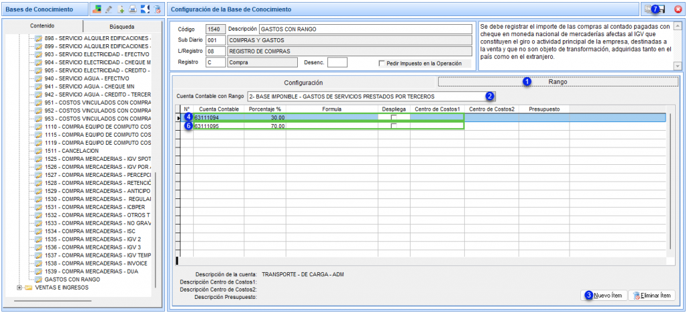This screenshot has width=687, height=313.
Task: Select 942 - SERVICIO AGUA - CREDITO - TERCER
Action: pos(97,95)
